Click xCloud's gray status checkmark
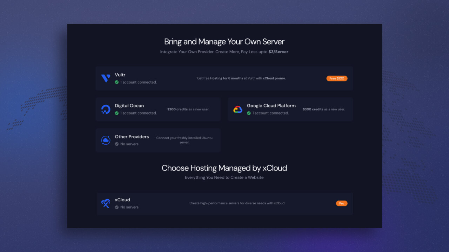 point(117,207)
